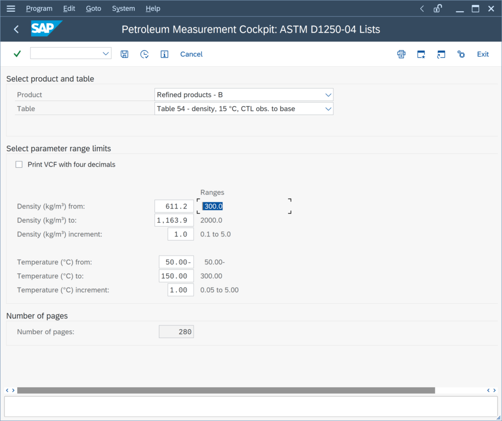Click the Temperature to input field
Screen dimensions: 502x421
(x=176, y=276)
